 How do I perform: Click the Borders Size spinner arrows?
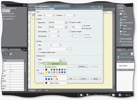coord(60,45)
